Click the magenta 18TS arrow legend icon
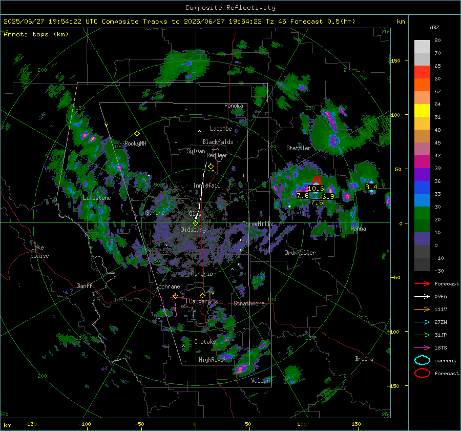 (422, 348)
